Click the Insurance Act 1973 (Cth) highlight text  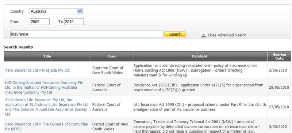pyautogui.click(x=198, y=87)
